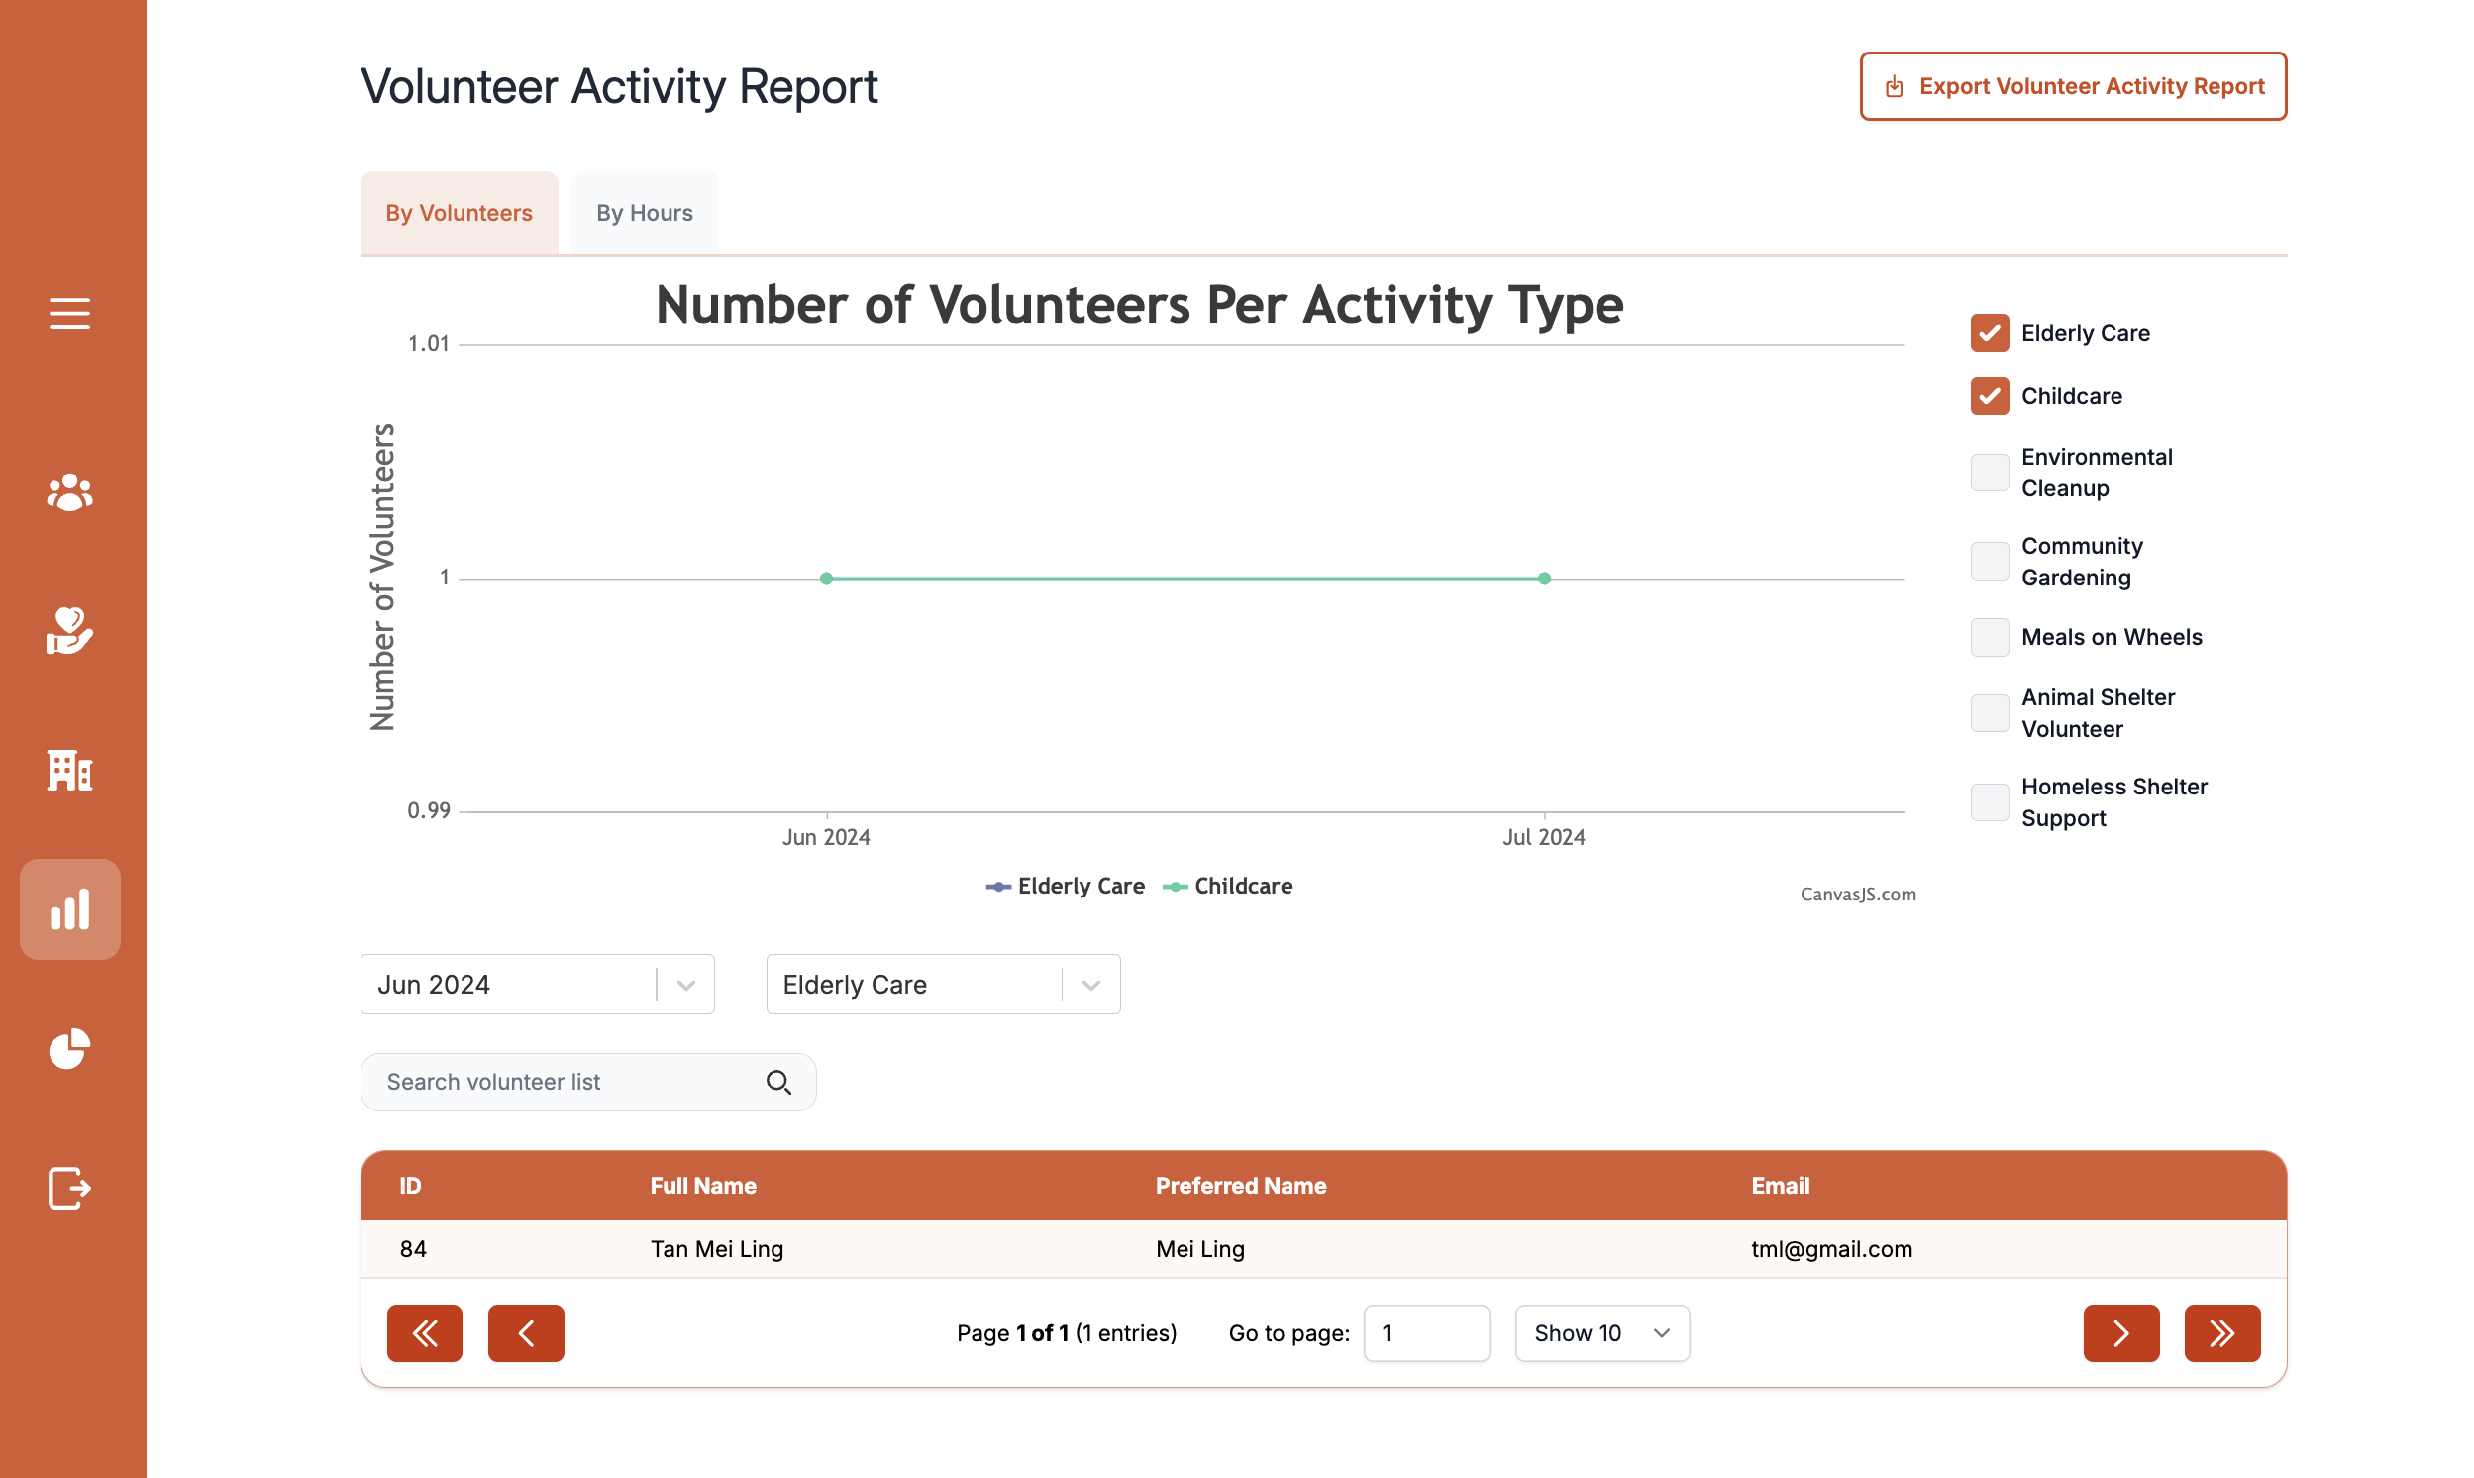Click Export Volunteer Activity Report button
Viewport: 2474px width, 1478px height.
(2073, 86)
